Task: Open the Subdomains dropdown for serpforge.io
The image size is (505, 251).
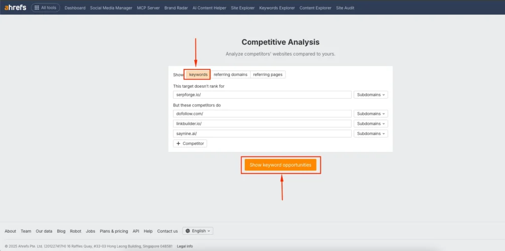Action: 371,95
